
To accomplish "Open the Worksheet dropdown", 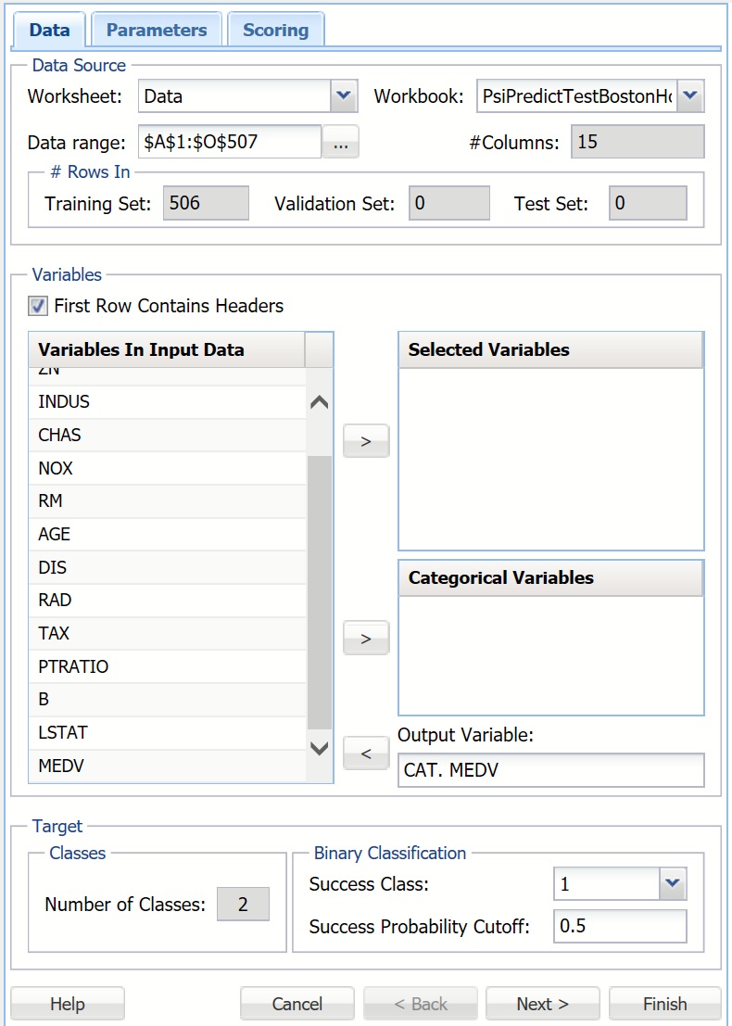I will point(344,95).
